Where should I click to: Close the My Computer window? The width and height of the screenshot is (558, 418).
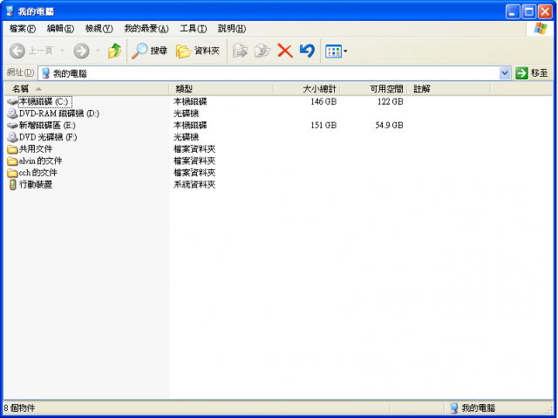point(545,11)
